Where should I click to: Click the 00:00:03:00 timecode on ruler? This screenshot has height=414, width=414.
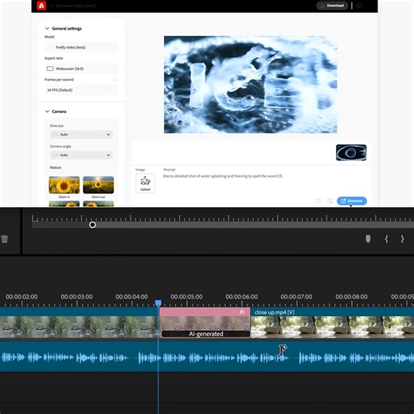pos(76,297)
